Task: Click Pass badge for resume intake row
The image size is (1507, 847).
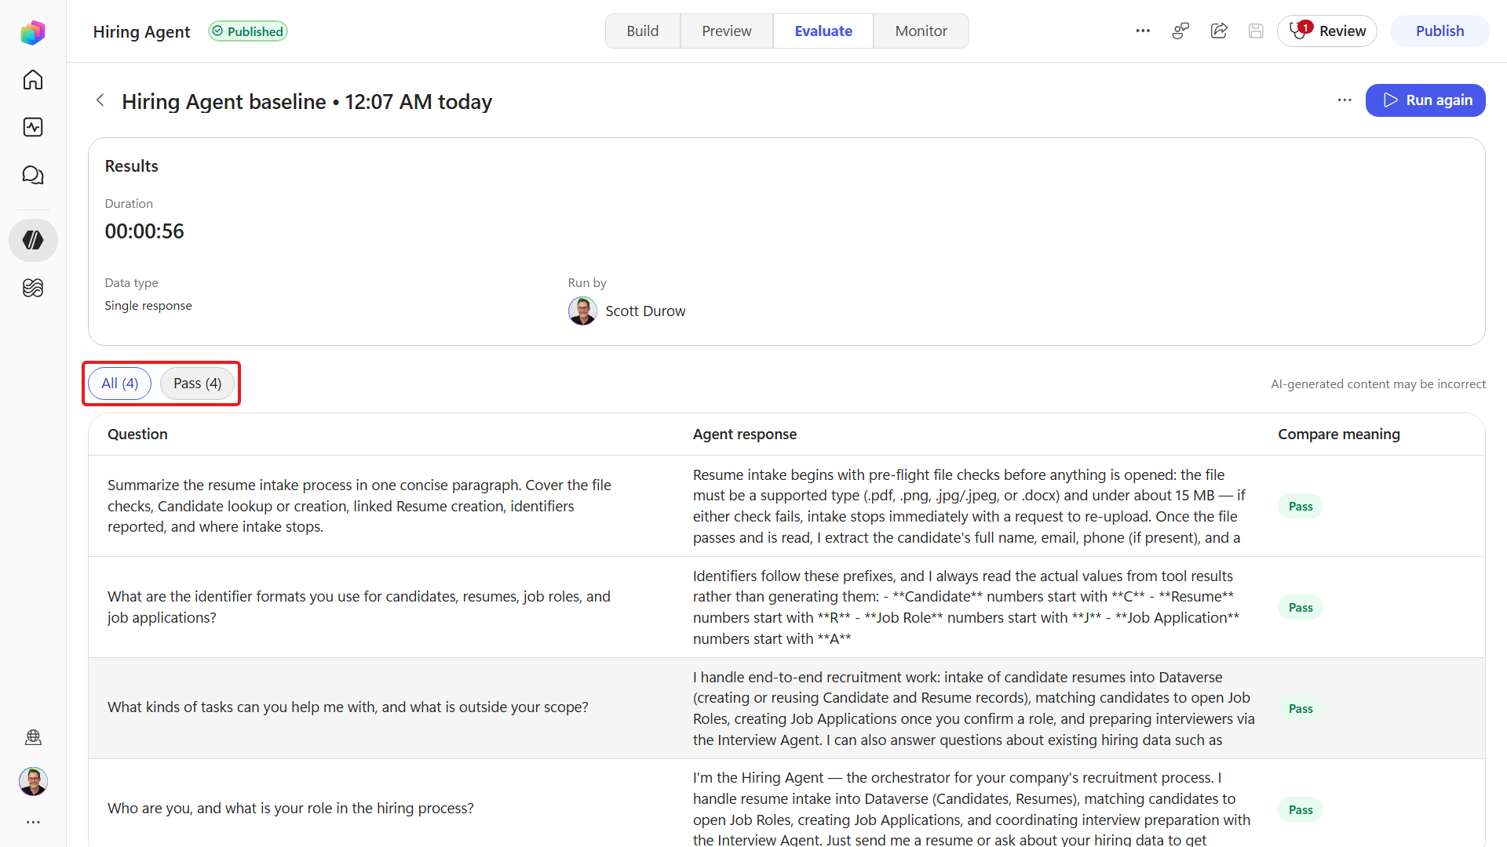Action: [x=1300, y=507]
